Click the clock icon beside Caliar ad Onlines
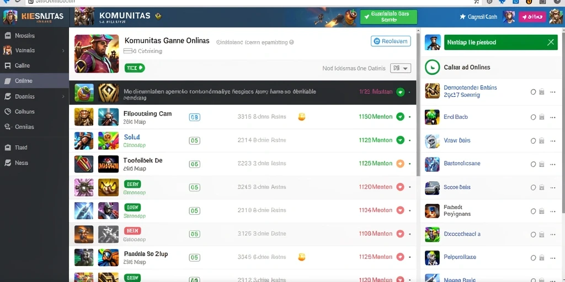Viewport: 565px width, 282px height. 432,67
